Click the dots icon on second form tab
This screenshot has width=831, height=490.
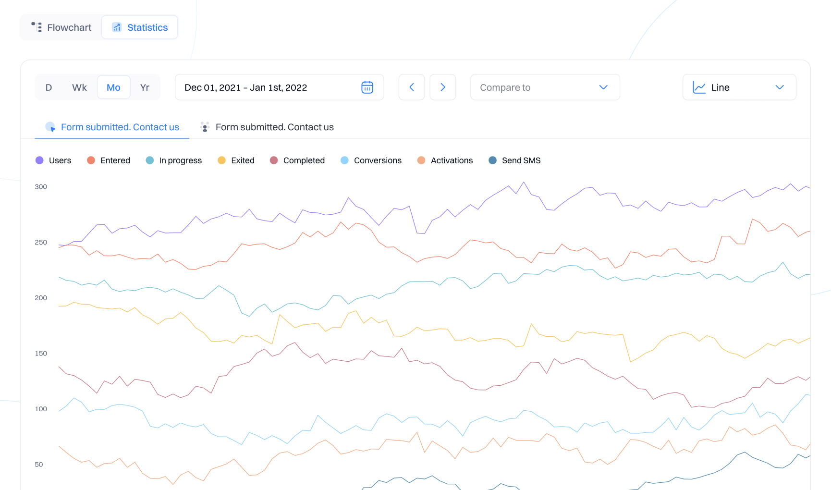205,127
